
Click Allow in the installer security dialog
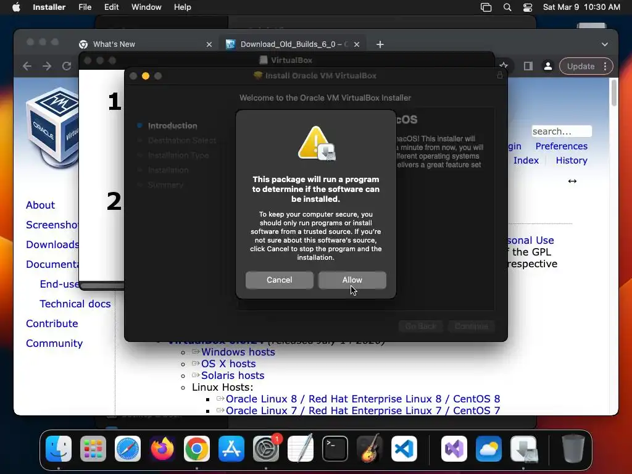352,280
